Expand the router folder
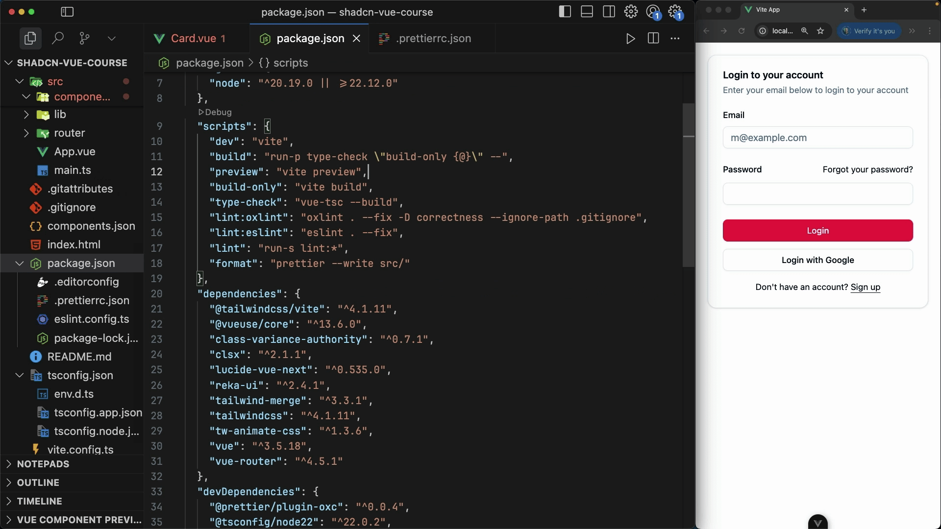The width and height of the screenshot is (941, 529). tap(26, 133)
